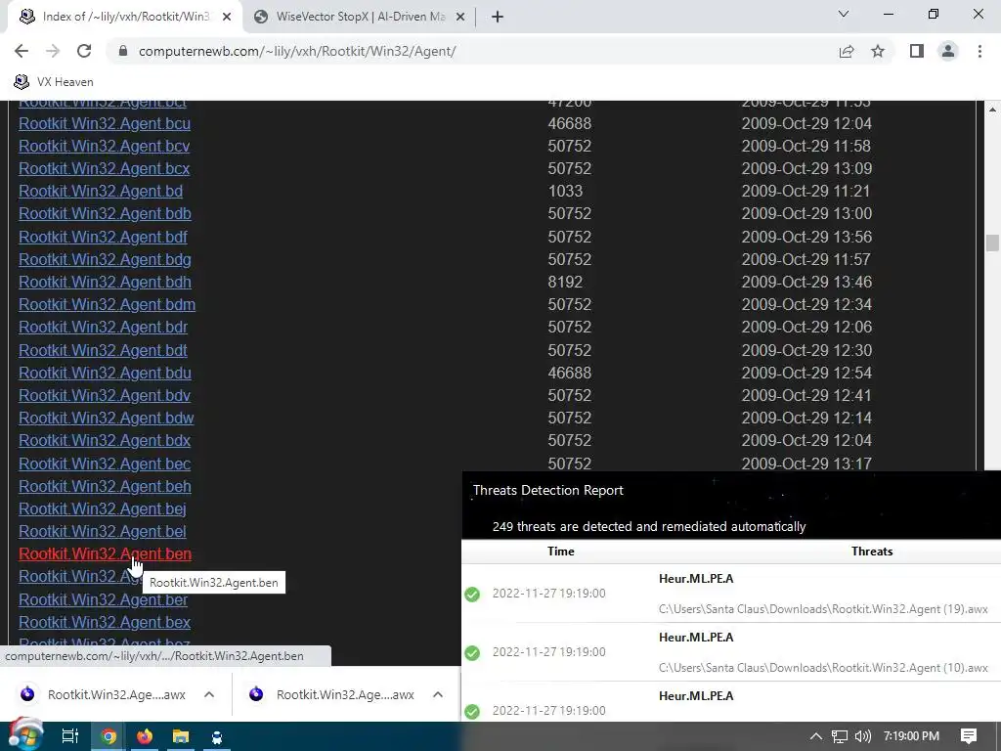Open Rootkit.Win32.Agent.bej link
The width and height of the screenshot is (1001, 751).
(102, 508)
